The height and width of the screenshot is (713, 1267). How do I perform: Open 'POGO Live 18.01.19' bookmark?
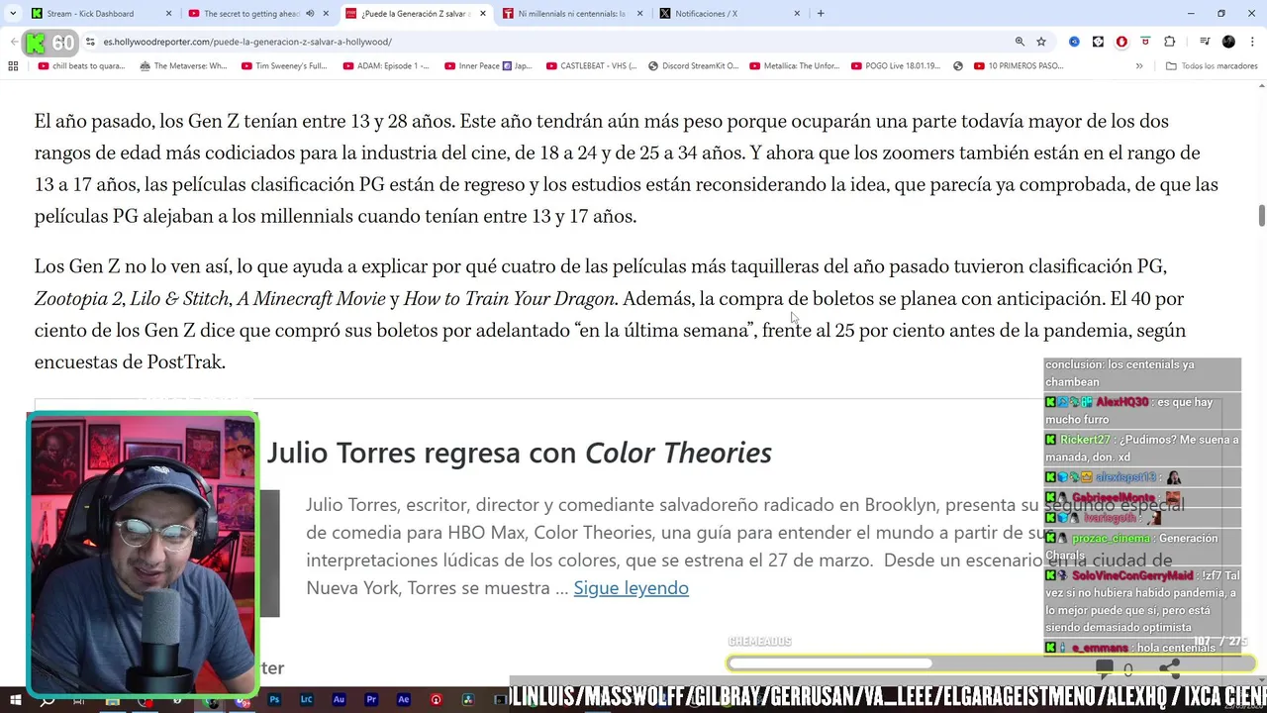pos(897,66)
